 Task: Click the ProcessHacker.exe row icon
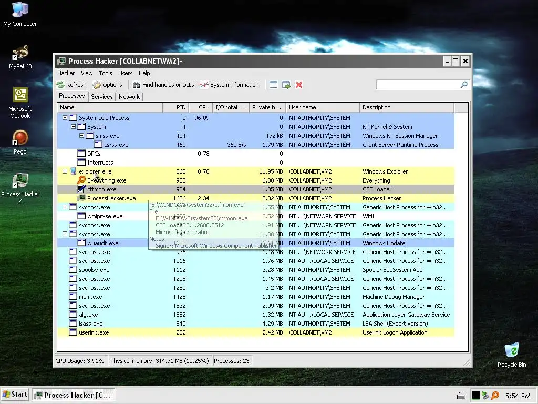tap(81, 198)
